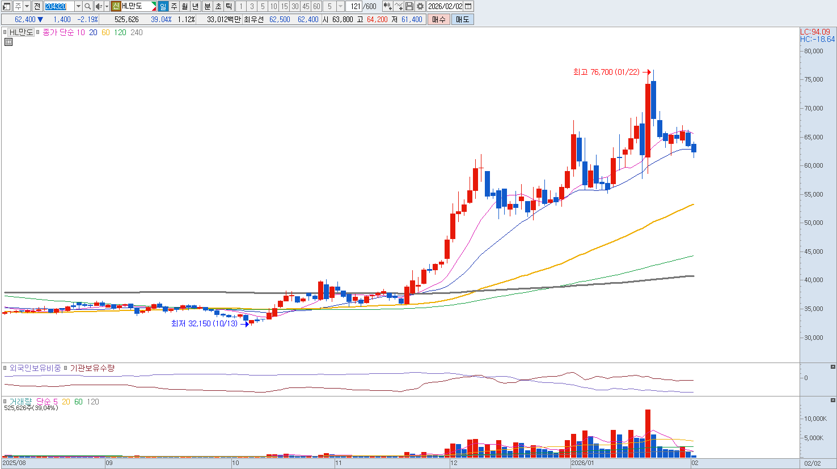Switch to monthly (월) chart period
Viewport: 837px width, 469px height.
click(185, 6)
